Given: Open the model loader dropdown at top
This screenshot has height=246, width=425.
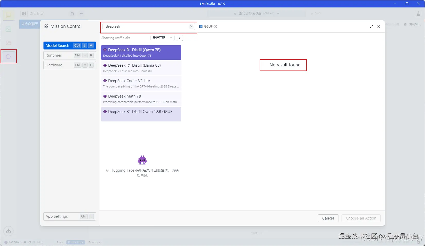Looking at the screenshot, I should point(257,14).
